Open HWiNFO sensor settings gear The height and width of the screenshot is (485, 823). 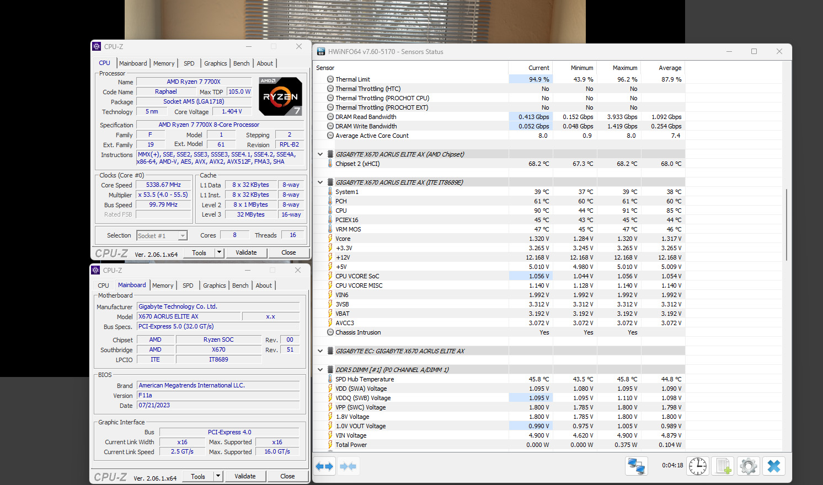point(748,466)
